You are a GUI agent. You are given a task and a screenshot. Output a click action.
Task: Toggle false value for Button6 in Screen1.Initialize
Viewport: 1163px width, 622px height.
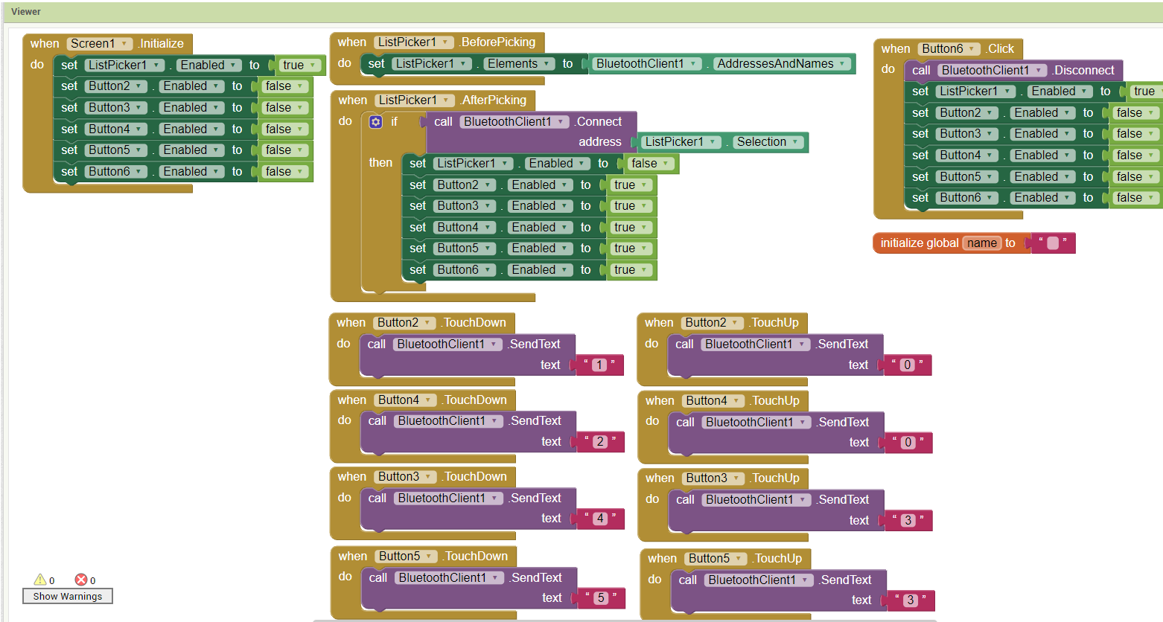click(284, 171)
